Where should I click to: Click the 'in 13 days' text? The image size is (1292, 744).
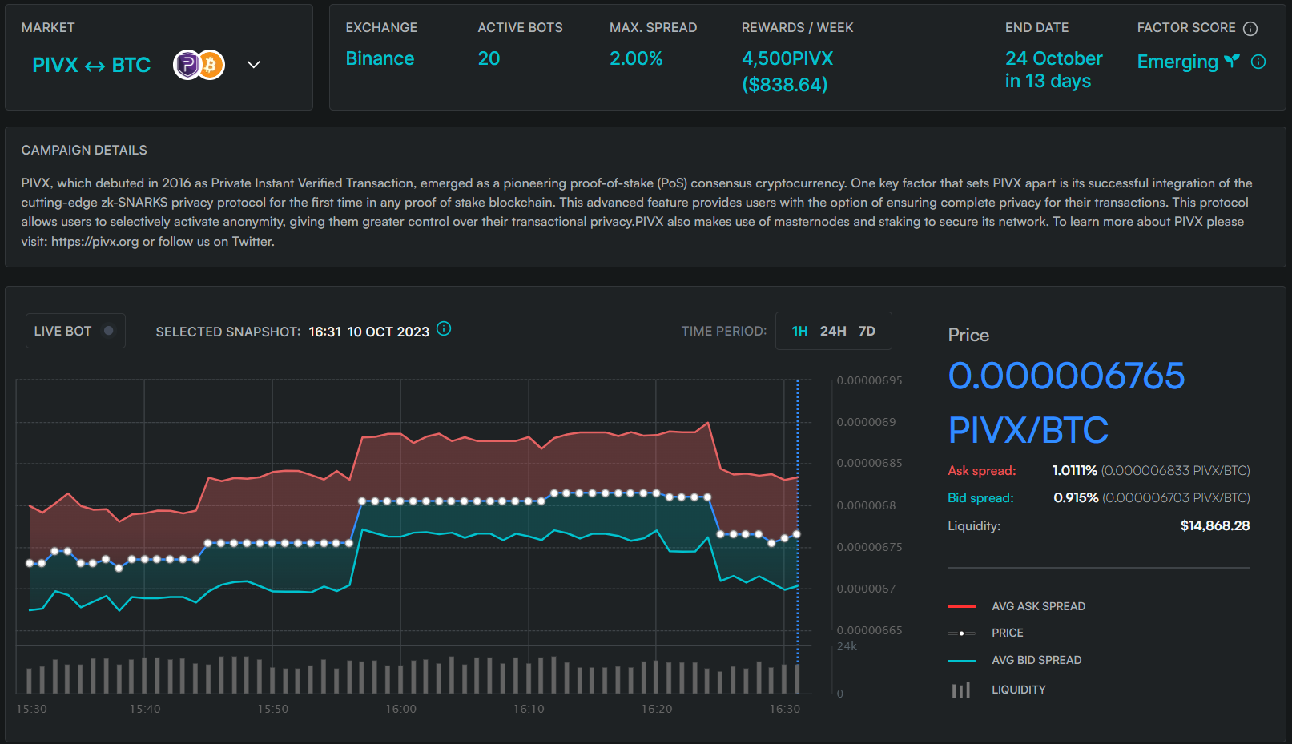[x=1048, y=81]
